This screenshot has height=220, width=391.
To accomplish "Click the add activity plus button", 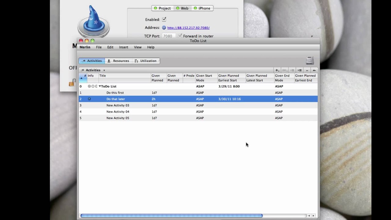I will pyautogui.click(x=277, y=70).
